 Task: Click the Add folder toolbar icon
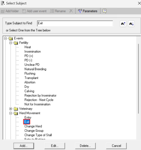point(3,11)
